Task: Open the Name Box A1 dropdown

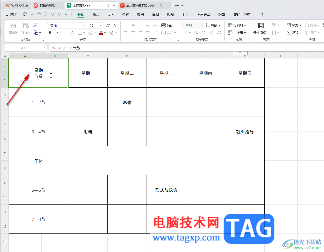Action: click(x=43, y=48)
